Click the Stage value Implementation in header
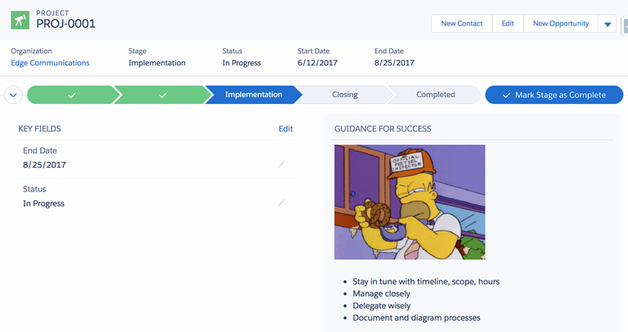 (x=157, y=63)
